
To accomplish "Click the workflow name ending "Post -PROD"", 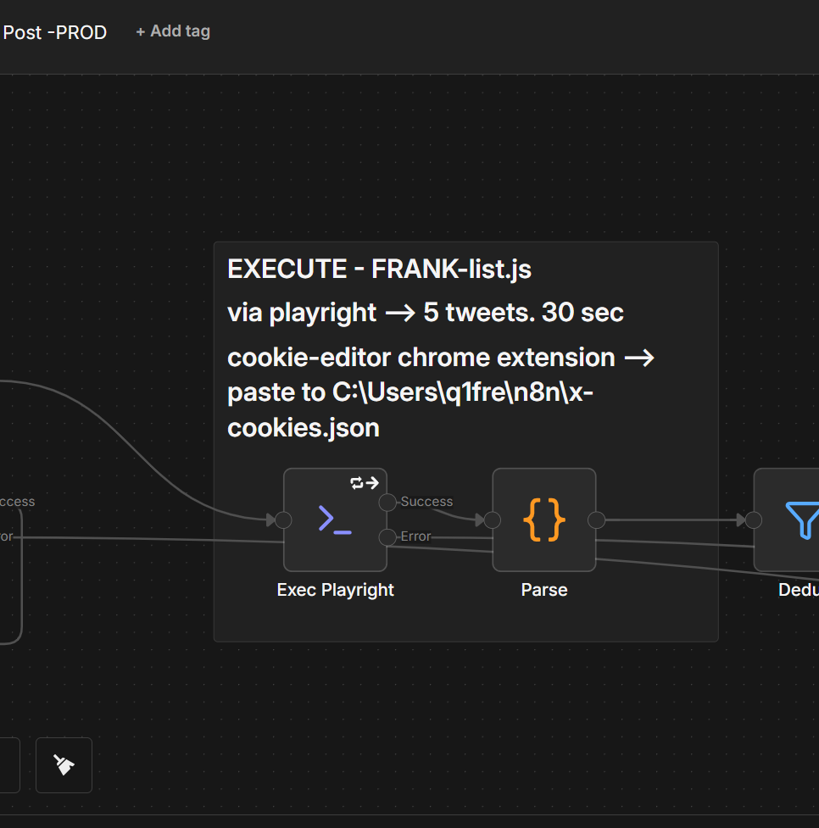I will point(55,33).
